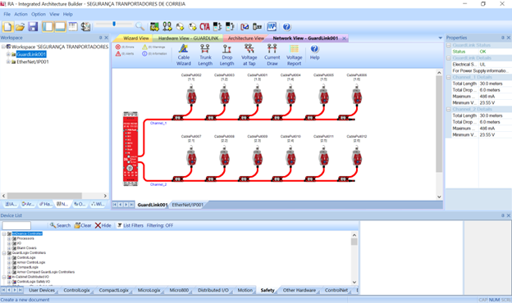Expand EtherNet/IP001 node in Workspace tree
This screenshot has width=512, height=303.
8,61
